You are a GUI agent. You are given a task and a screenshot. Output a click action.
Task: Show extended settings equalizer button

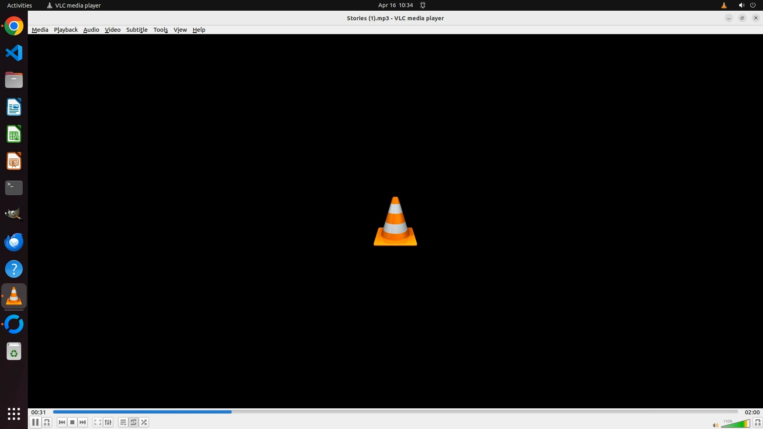click(108, 422)
